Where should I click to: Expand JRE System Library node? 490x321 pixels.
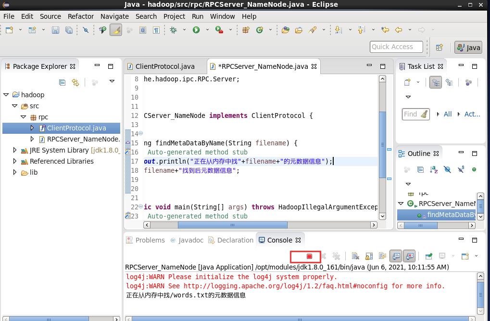pyautogui.click(x=14, y=150)
